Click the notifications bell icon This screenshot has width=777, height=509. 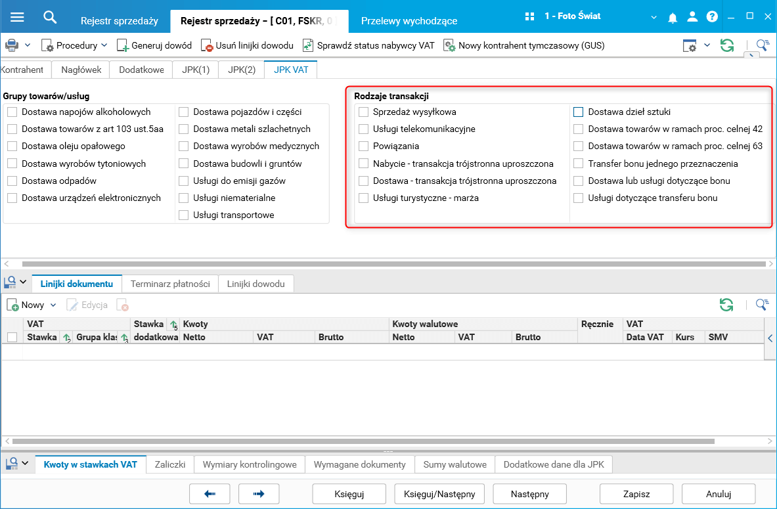(673, 18)
